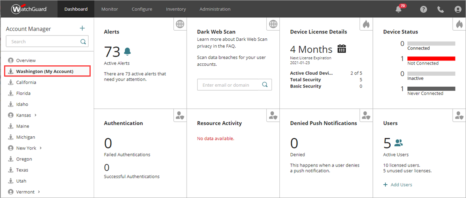Open the Inventory menu
Screen dimensions: 466x198
click(x=176, y=9)
